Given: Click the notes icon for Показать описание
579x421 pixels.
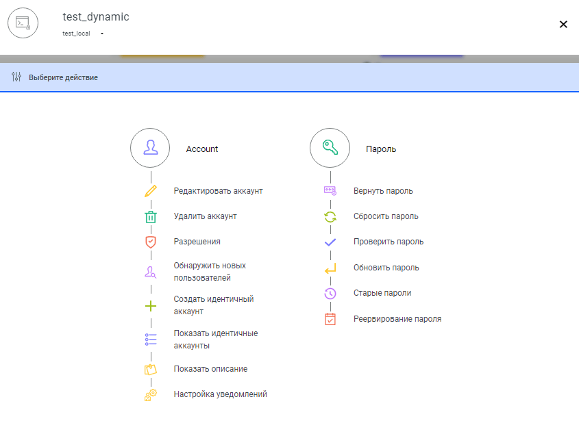Looking at the screenshot, I should (151, 370).
